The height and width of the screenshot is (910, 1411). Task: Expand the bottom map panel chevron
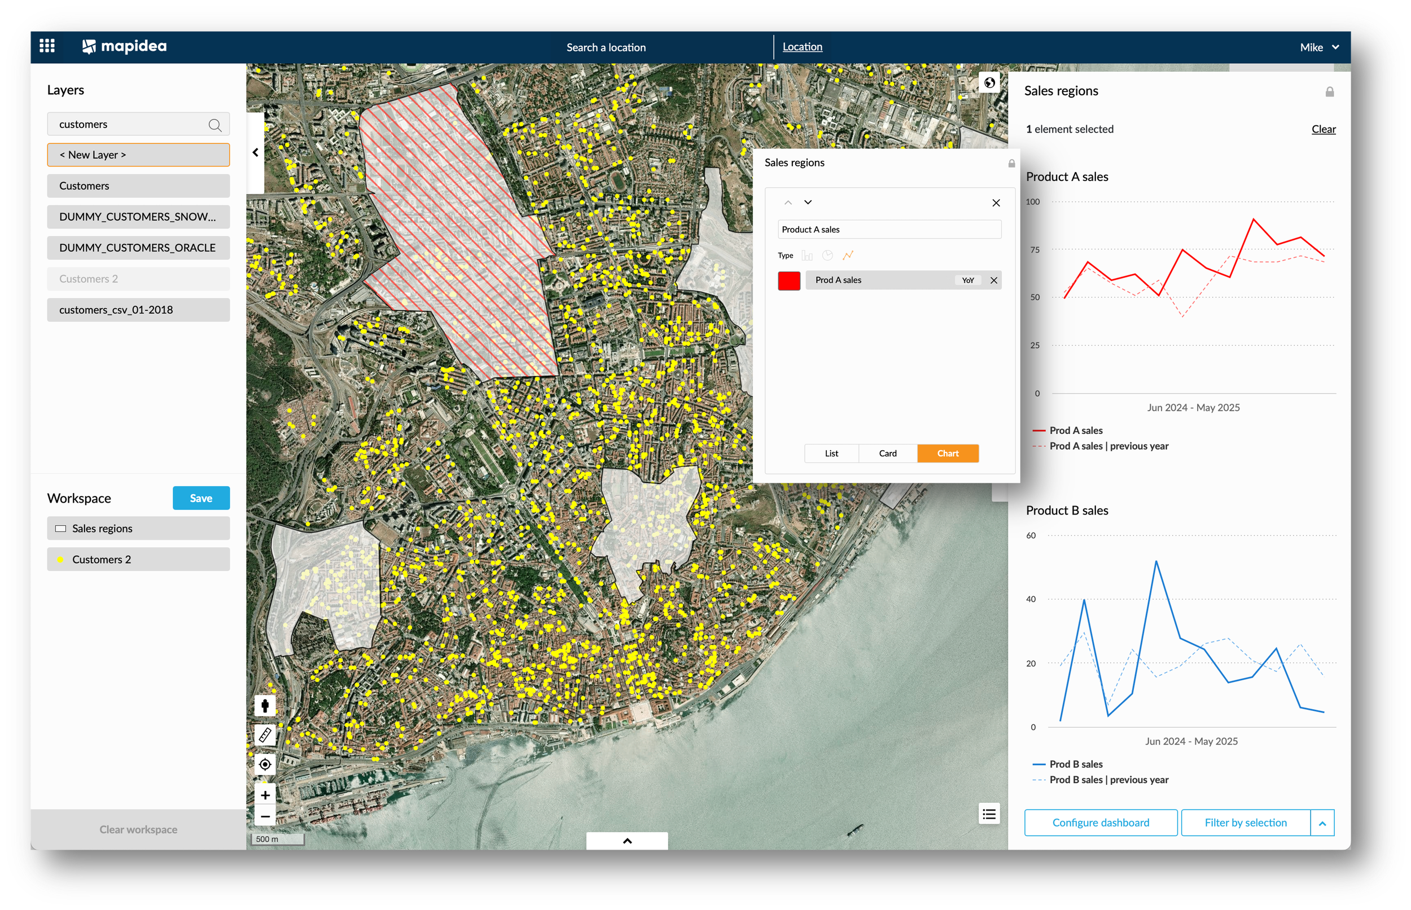[626, 840]
